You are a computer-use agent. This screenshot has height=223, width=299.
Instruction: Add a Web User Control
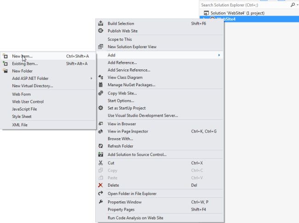point(49,101)
